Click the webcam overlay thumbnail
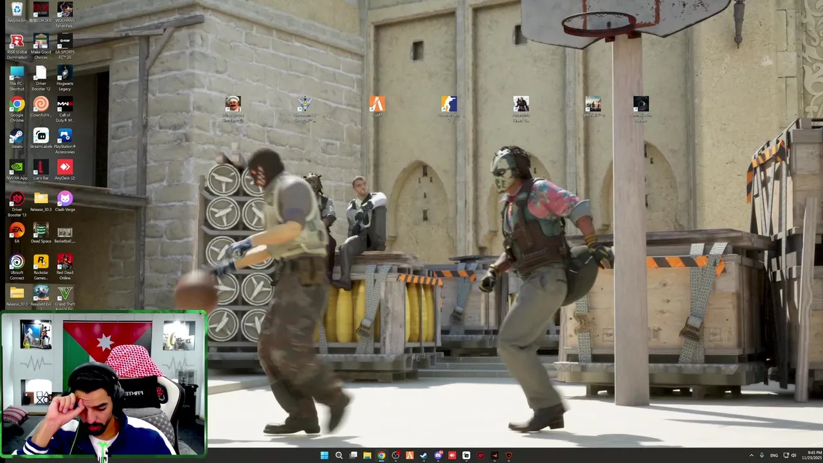This screenshot has height=463, width=823. [x=104, y=385]
